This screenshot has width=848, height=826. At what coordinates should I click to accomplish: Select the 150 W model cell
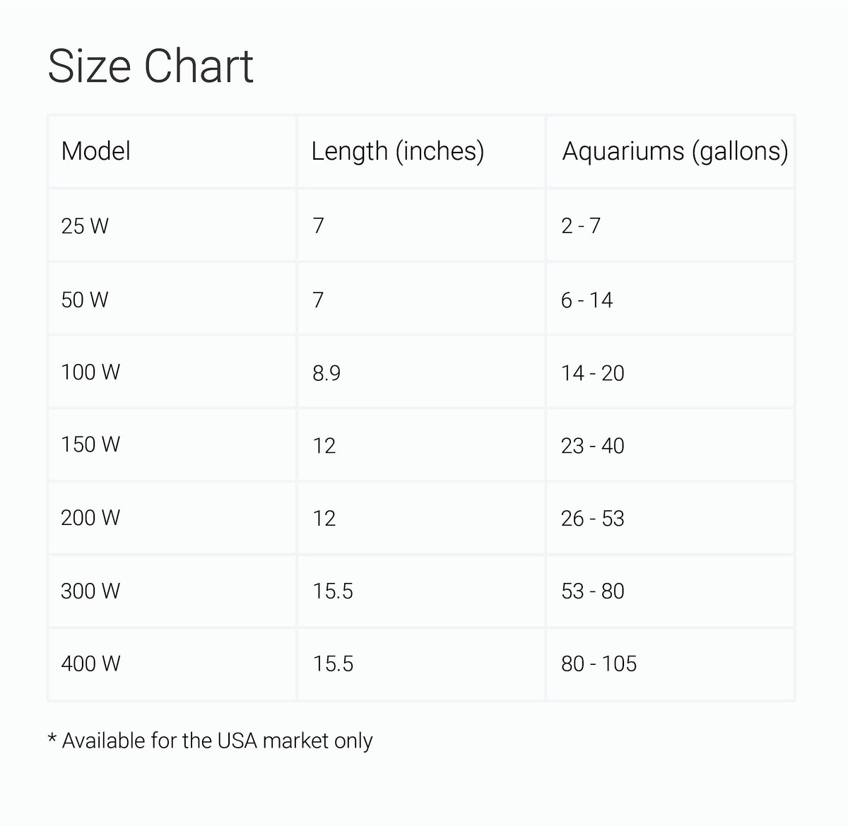pyautogui.click(x=90, y=445)
